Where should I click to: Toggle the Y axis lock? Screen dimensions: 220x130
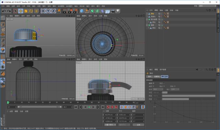click(48, 11)
